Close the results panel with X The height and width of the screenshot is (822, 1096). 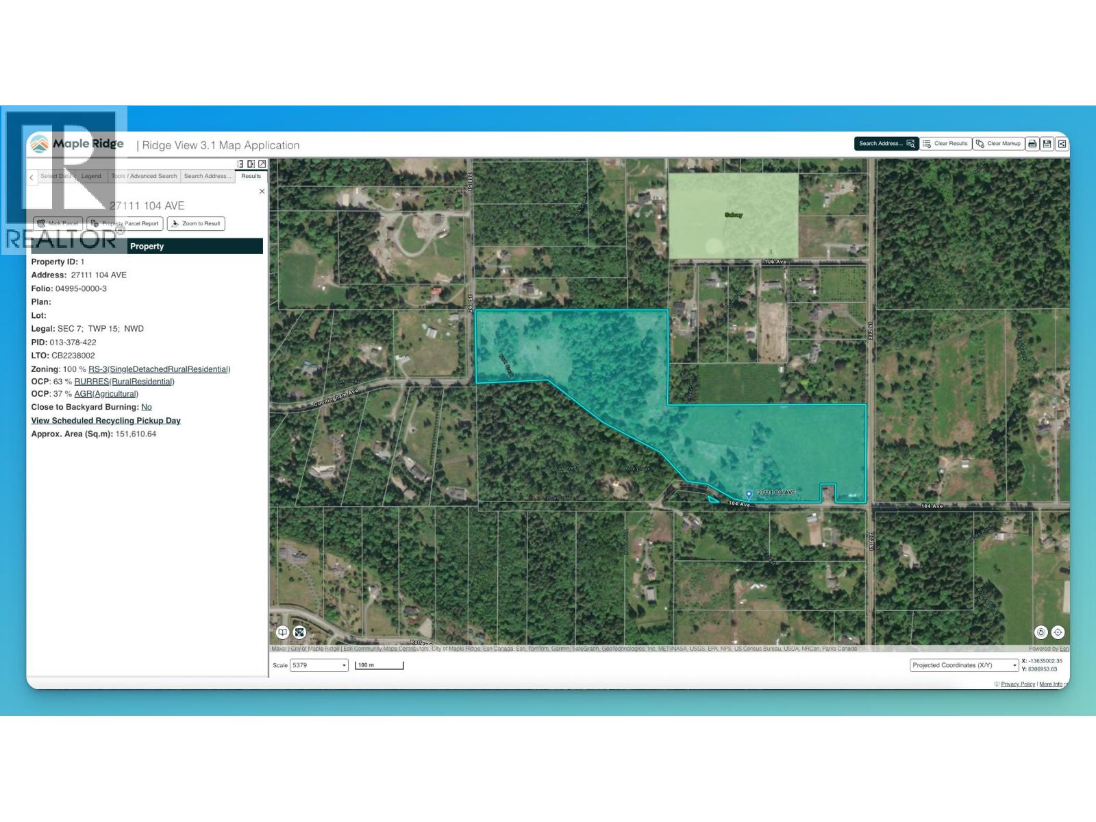pos(262,192)
